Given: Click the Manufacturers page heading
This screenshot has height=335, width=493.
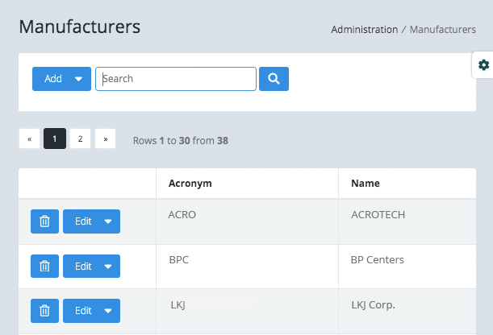Looking at the screenshot, I should coord(80,27).
